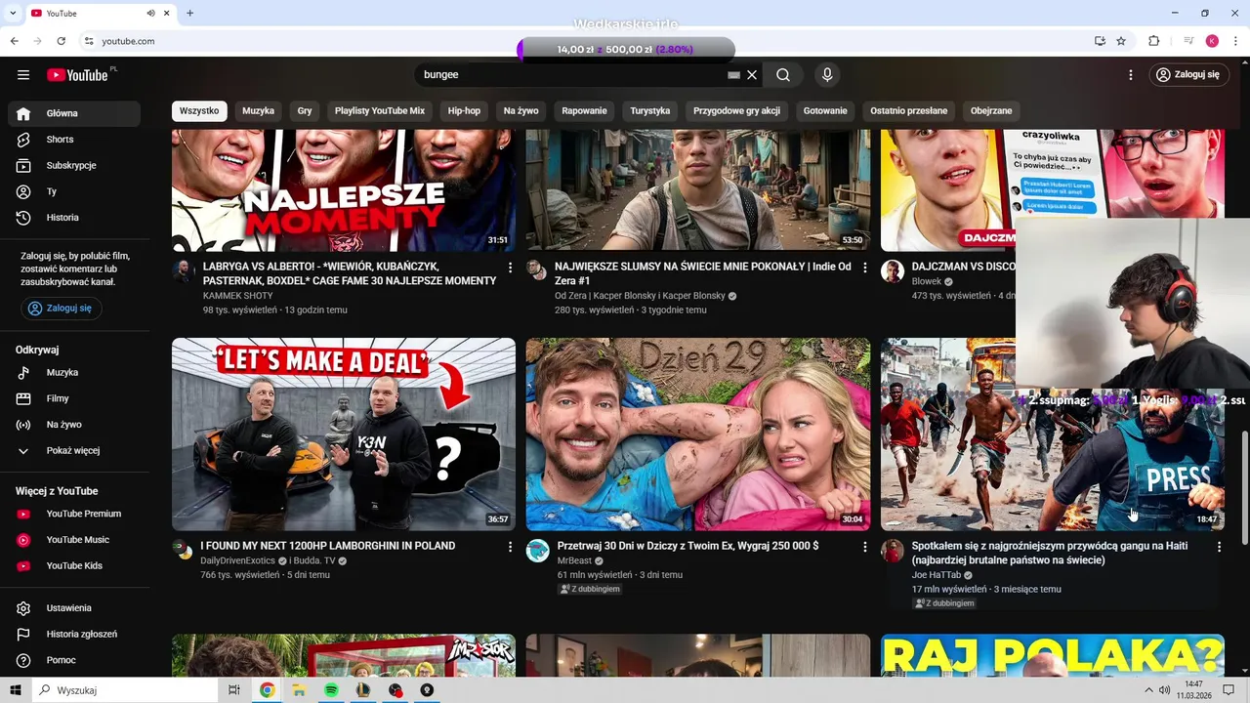The height and width of the screenshot is (703, 1250).
Task: Go to Historia in sidebar
Action: 74,218
